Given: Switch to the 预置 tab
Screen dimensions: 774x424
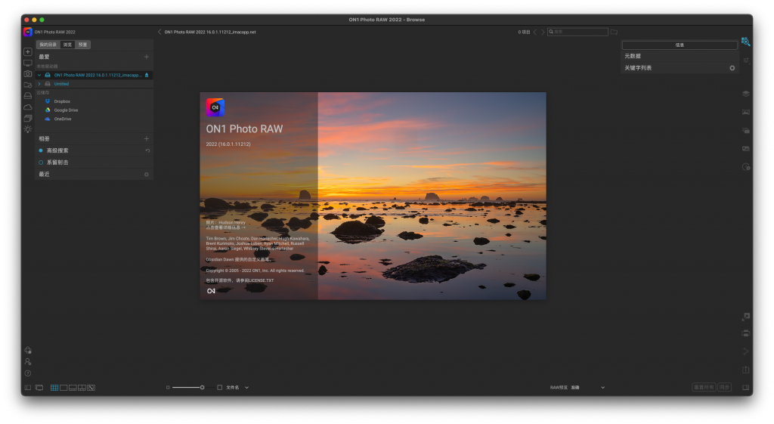Looking at the screenshot, I should 82,45.
